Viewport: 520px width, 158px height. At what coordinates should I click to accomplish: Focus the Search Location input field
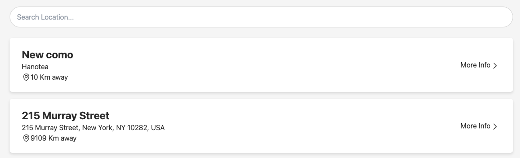point(261,17)
